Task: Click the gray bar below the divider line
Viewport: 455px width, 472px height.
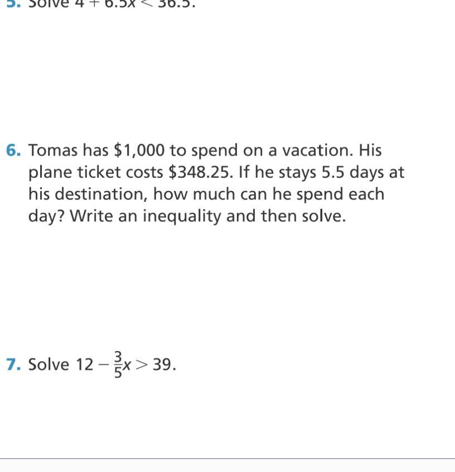Action: [x=227, y=466]
